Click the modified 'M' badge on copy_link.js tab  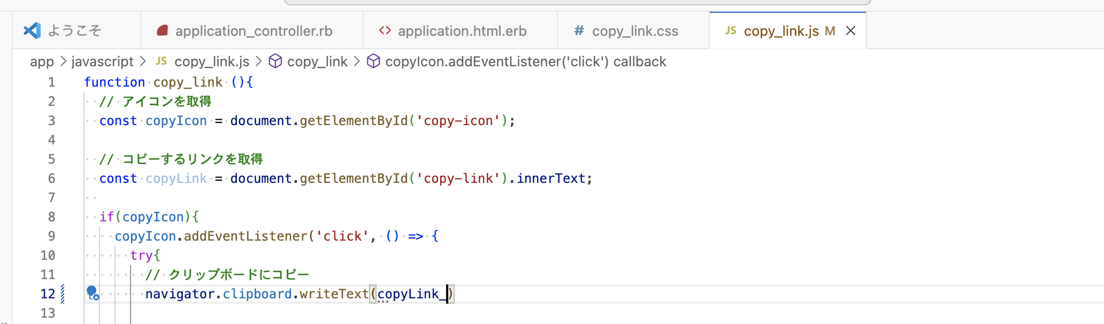[830, 30]
